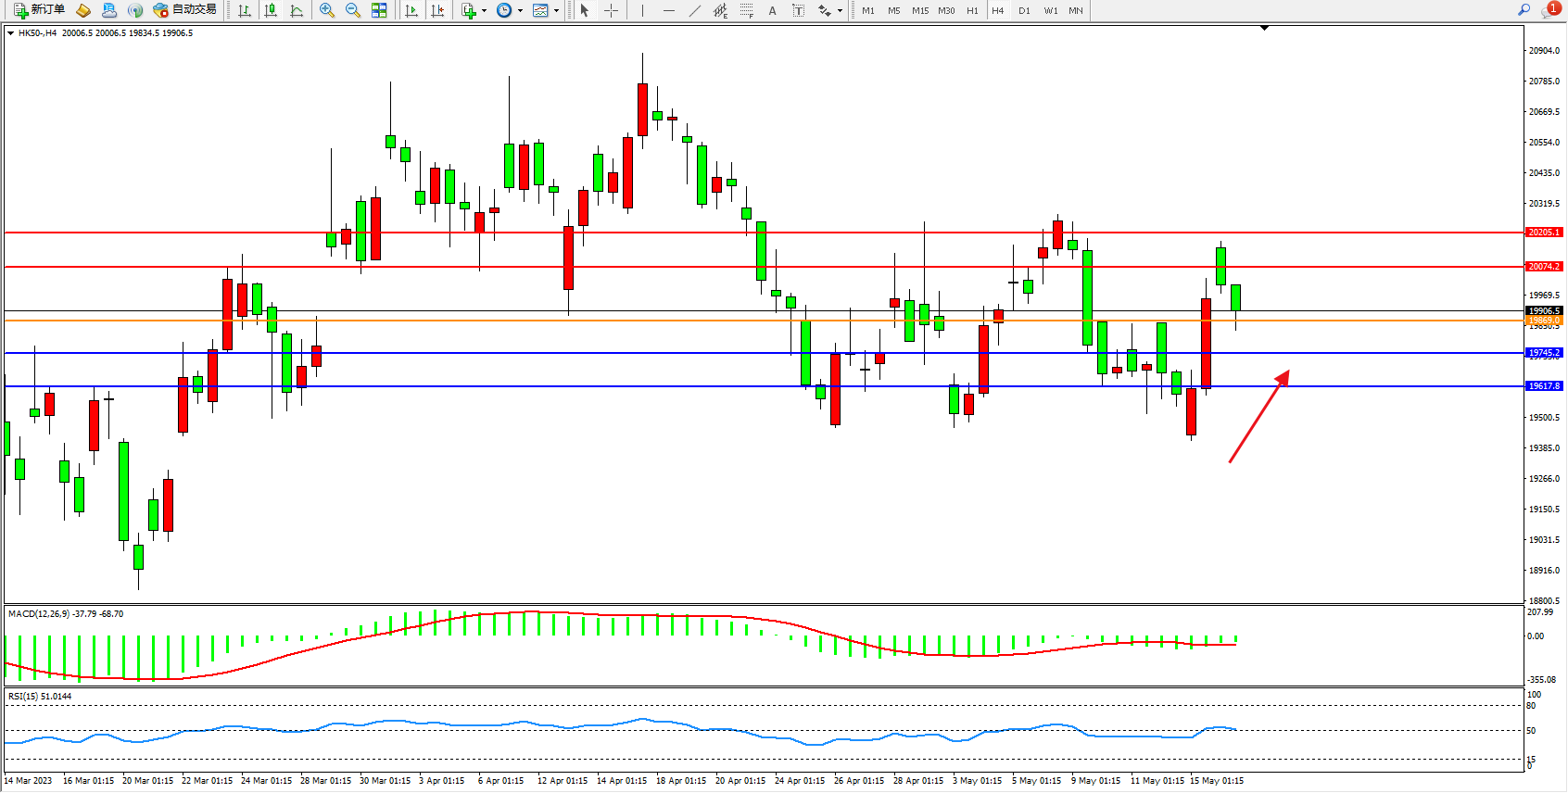Pick the Fibonacci retracement tool

click(746, 10)
